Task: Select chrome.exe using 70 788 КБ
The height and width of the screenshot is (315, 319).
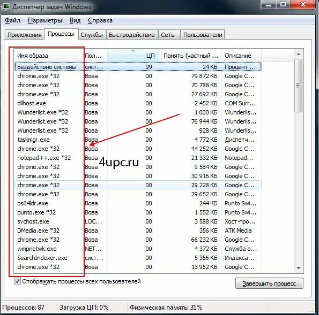Action: pos(138,85)
